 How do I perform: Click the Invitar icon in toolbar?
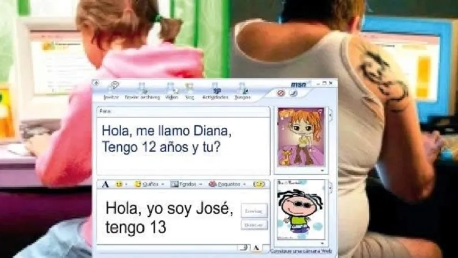pos(111,91)
